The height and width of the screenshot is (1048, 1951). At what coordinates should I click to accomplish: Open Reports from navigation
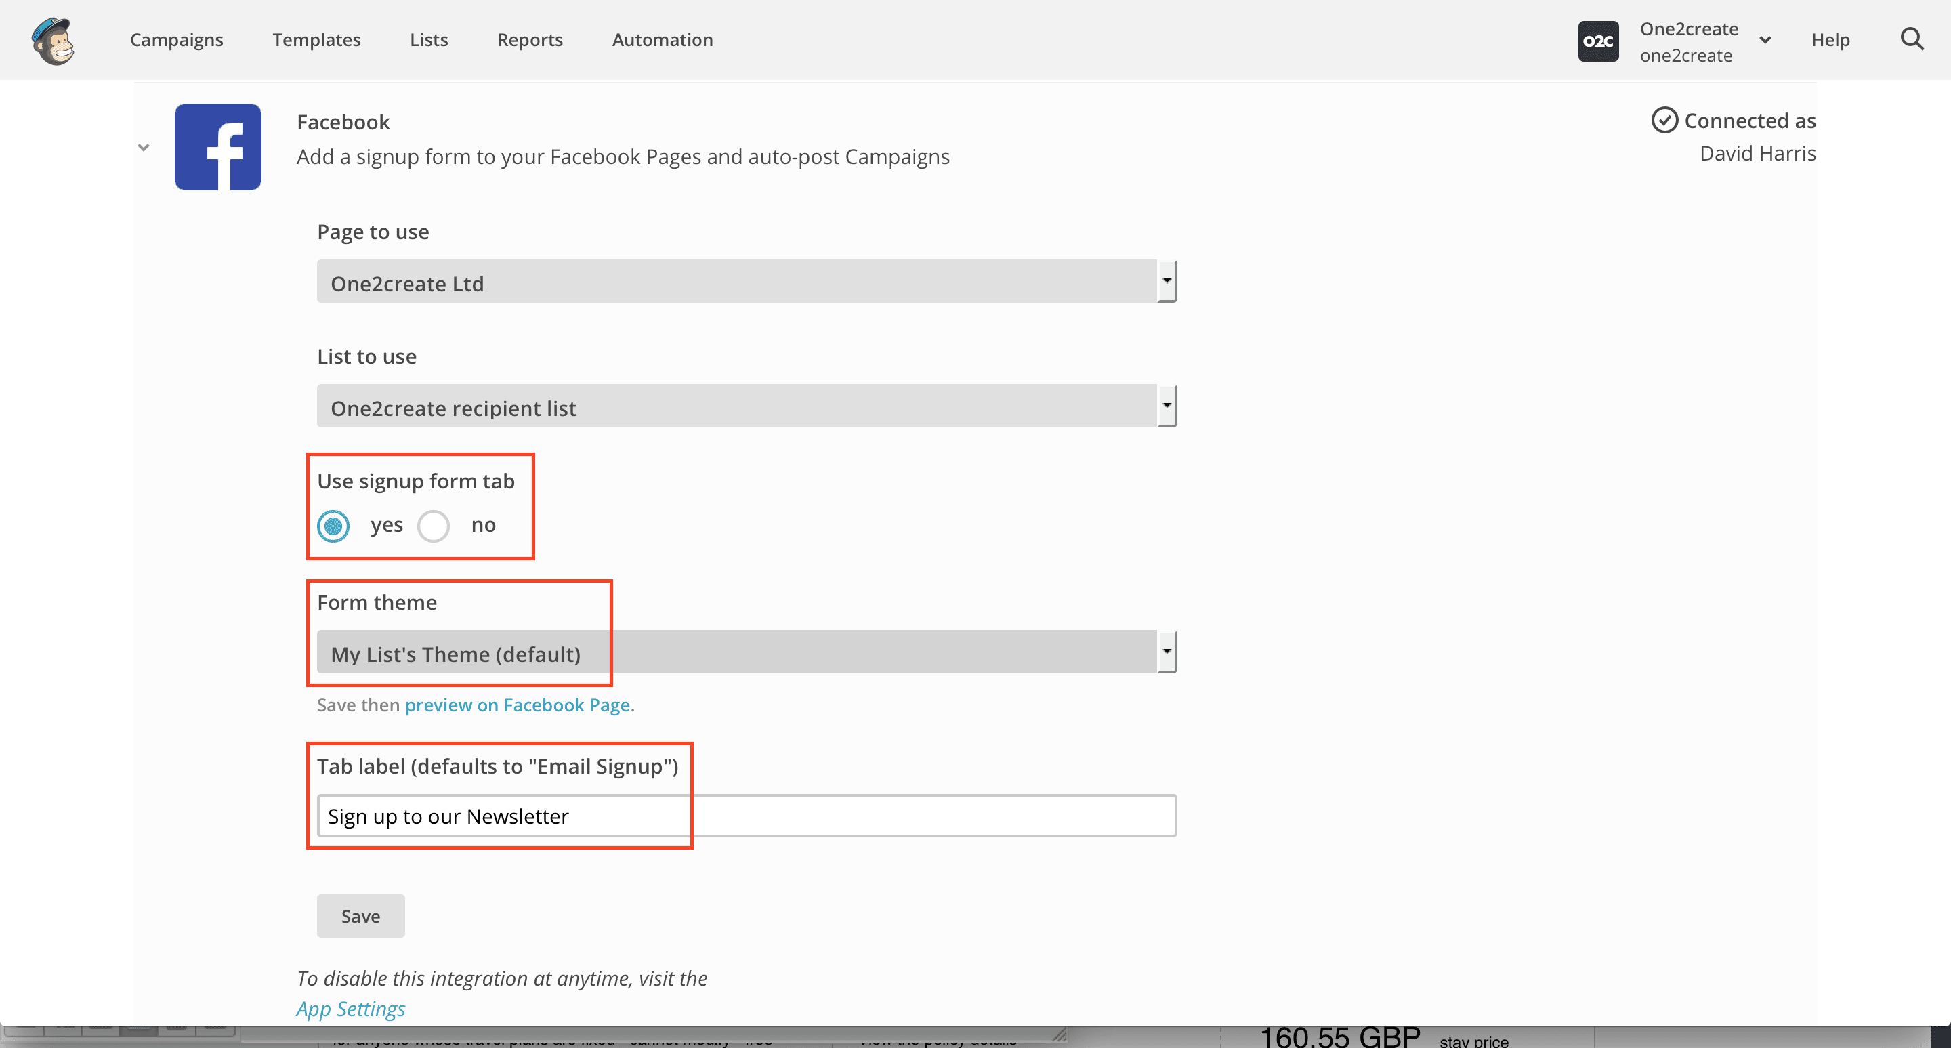tap(529, 39)
